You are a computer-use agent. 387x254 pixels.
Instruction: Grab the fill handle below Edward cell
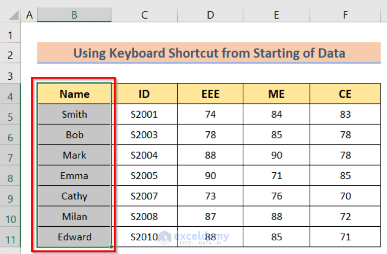pyautogui.click(x=111, y=246)
